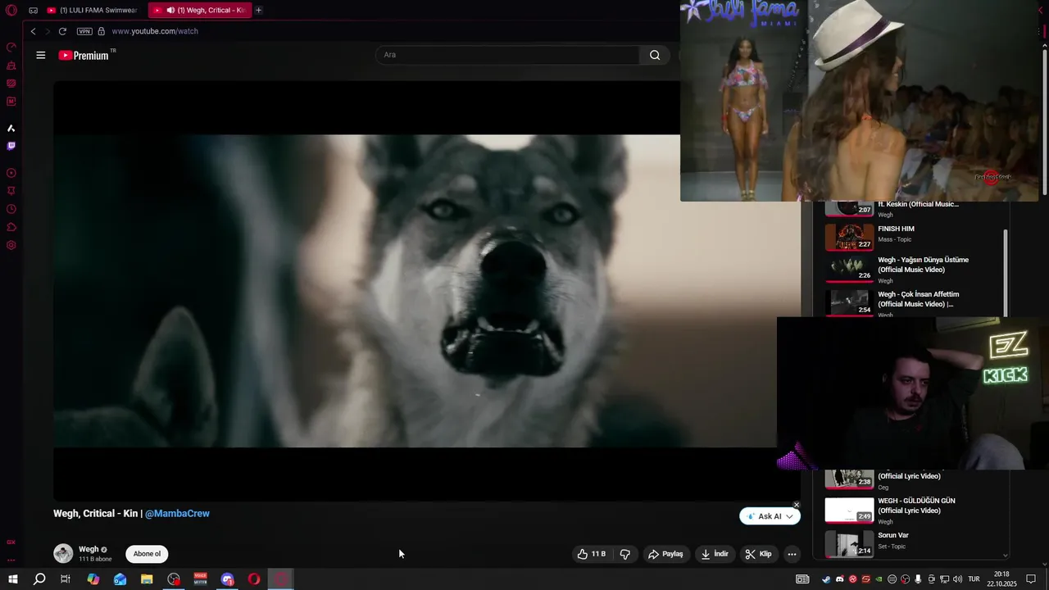Open Pinboards icon in sidebar

point(11,191)
